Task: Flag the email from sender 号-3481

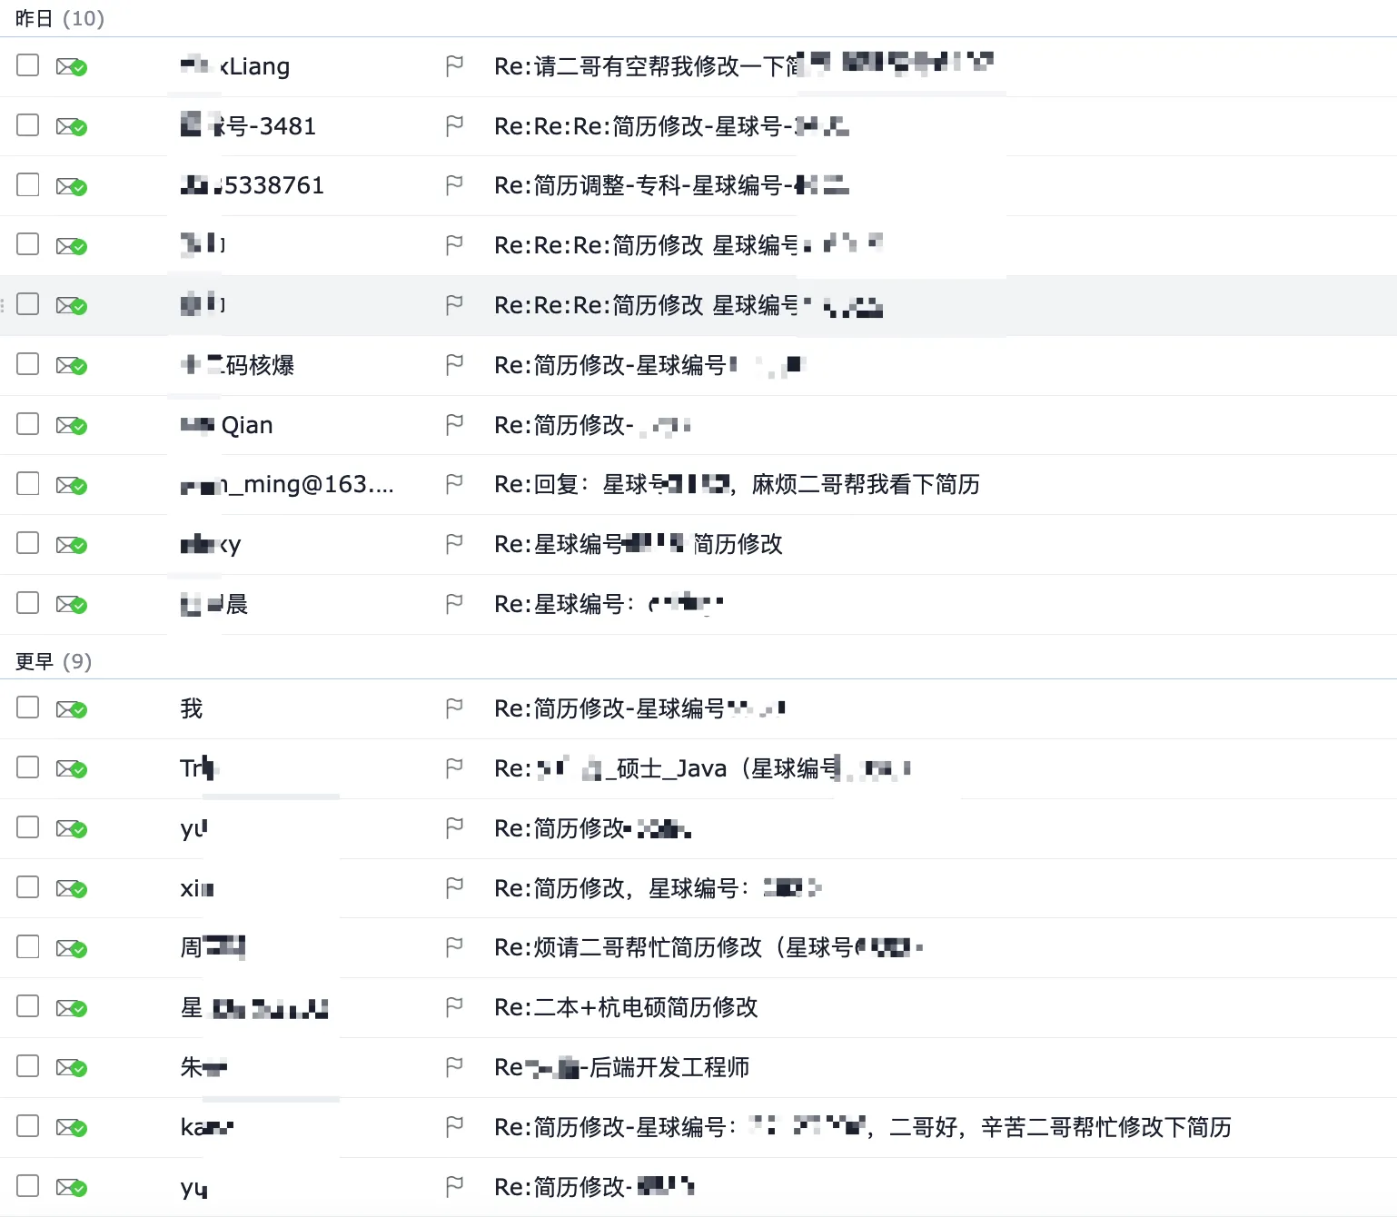Action: 455,126
